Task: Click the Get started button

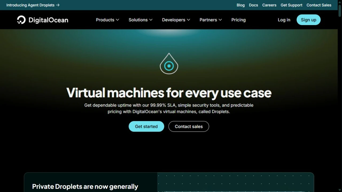Action: (146, 126)
